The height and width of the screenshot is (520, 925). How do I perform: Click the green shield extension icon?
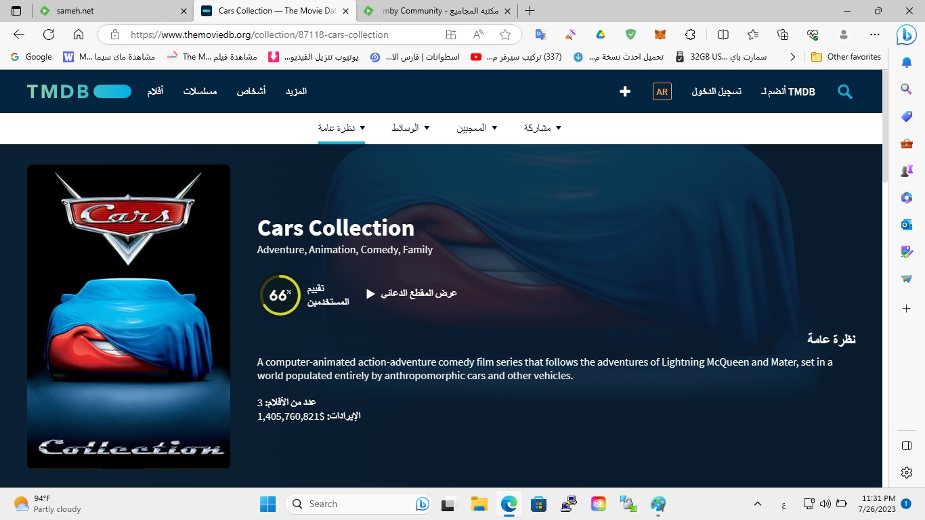coord(630,35)
